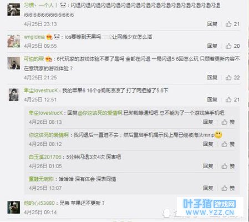Open the 叶子猪游戏网 watermark logo
Screen dimensions: 249x222
click(210, 207)
